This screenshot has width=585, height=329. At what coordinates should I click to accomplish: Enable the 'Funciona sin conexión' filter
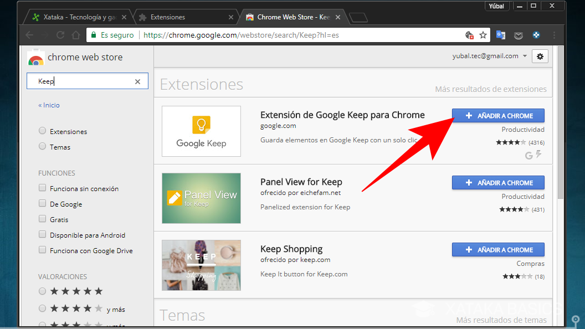pos(42,188)
